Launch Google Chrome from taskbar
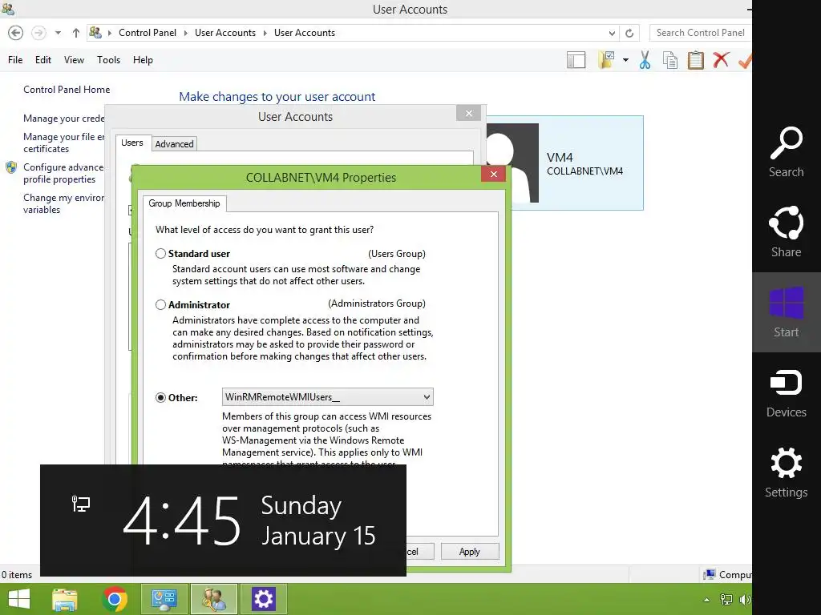The image size is (821, 615). [x=115, y=599]
